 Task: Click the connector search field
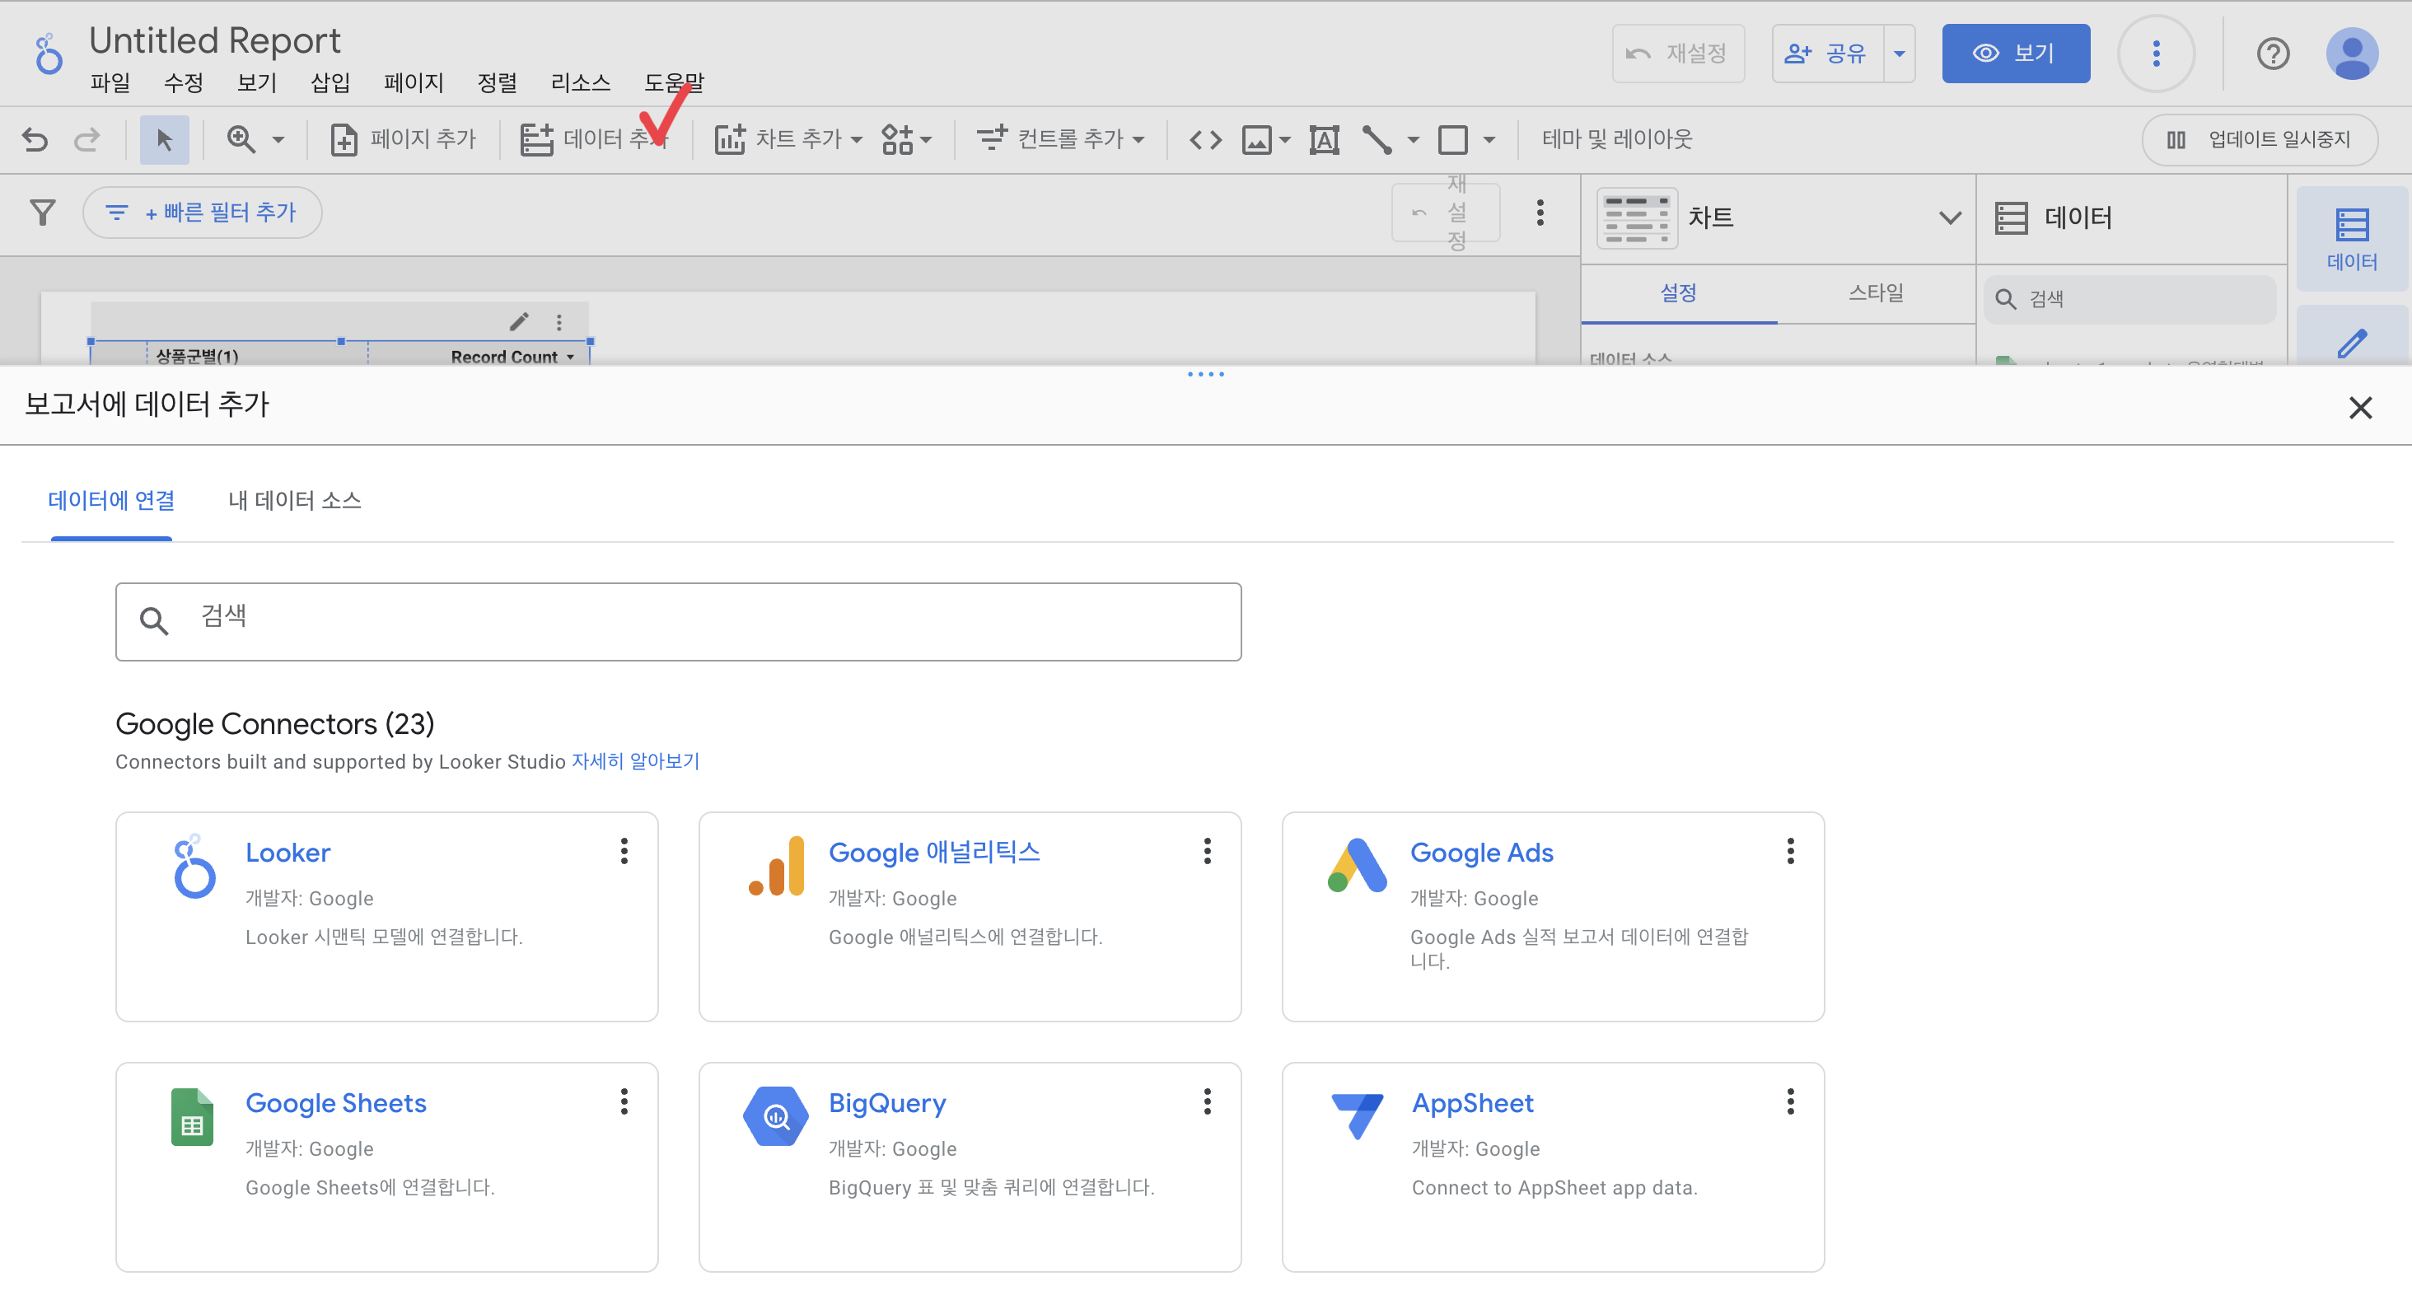click(x=678, y=621)
